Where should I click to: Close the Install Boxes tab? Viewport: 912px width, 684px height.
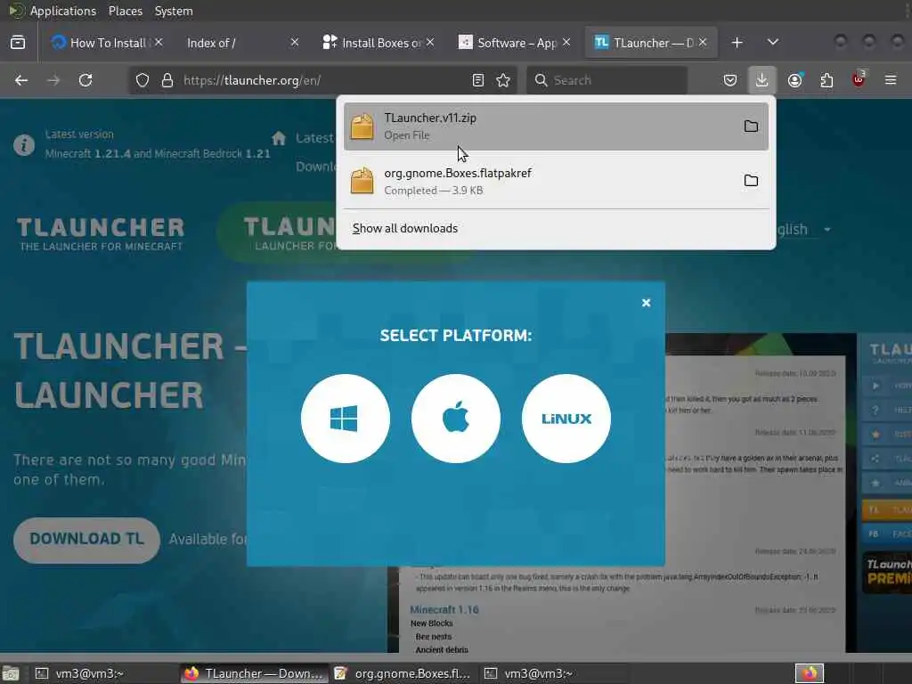(x=430, y=42)
